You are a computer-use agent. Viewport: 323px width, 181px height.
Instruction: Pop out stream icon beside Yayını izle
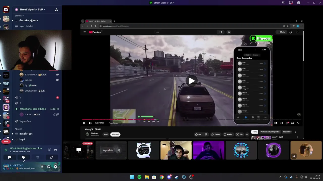click(119, 150)
